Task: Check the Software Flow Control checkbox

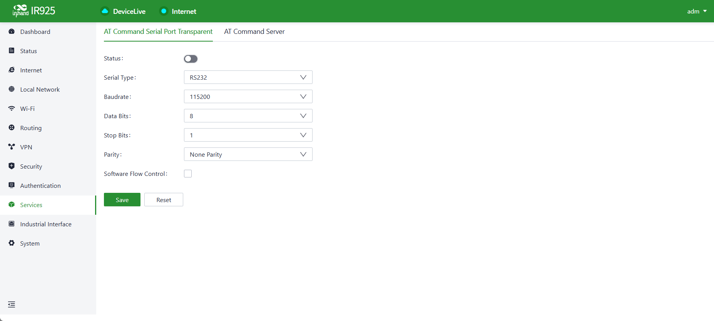Action: click(188, 174)
